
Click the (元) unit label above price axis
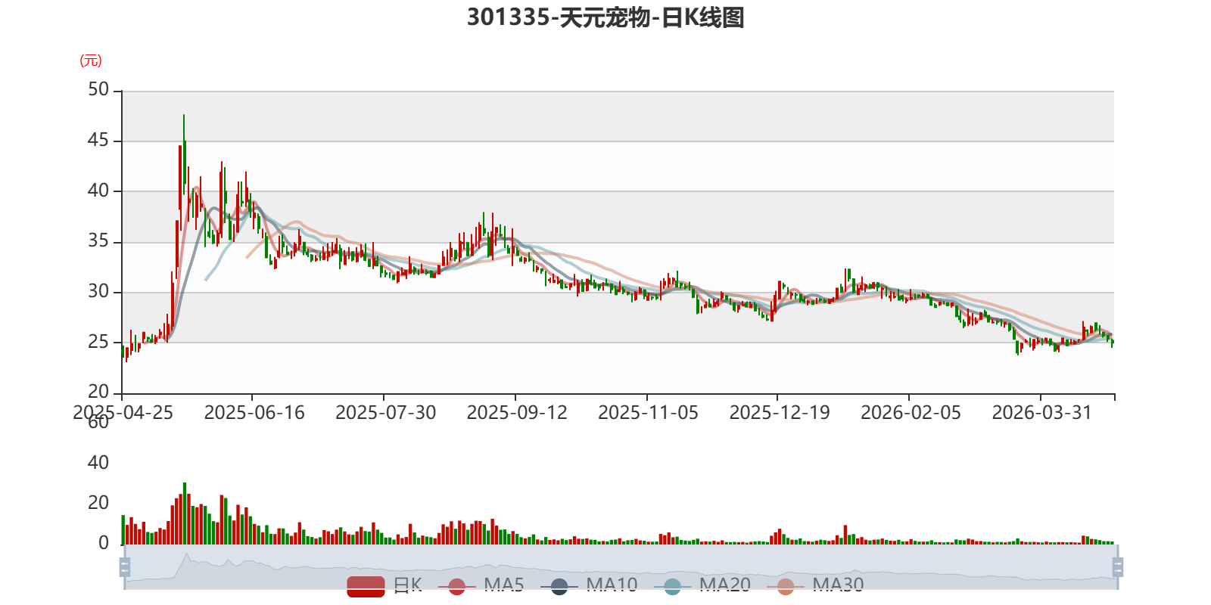(x=91, y=60)
